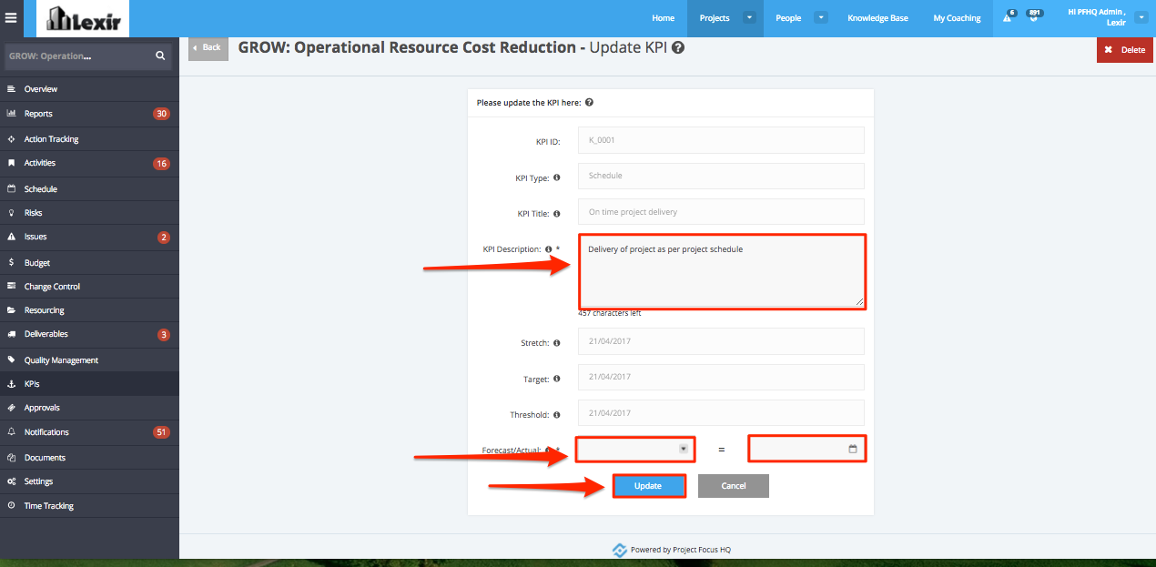Image resolution: width=1156 pixels, height=567 pixels.
Task: Open Knowledge Base in top navigation
Action: 877,18
